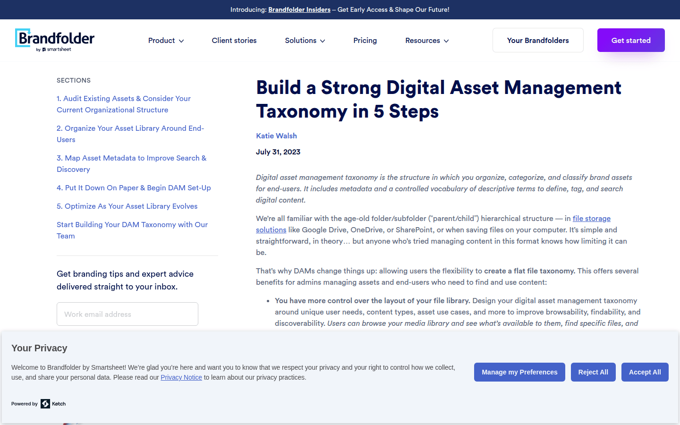680x425 pixels.
Task: Jump to section 5 Optimize As Your Library Evolves
Action: coord(127,206)
